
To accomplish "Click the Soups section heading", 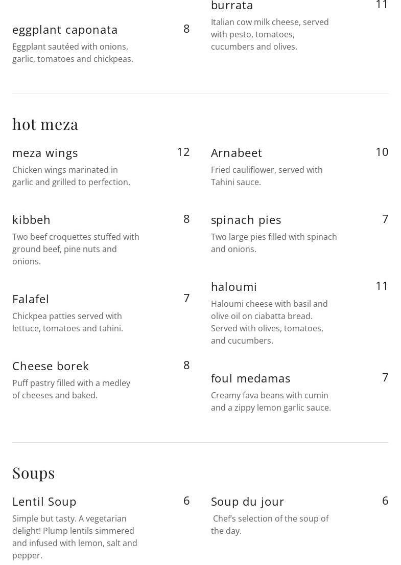I will (x=33, y=473).
